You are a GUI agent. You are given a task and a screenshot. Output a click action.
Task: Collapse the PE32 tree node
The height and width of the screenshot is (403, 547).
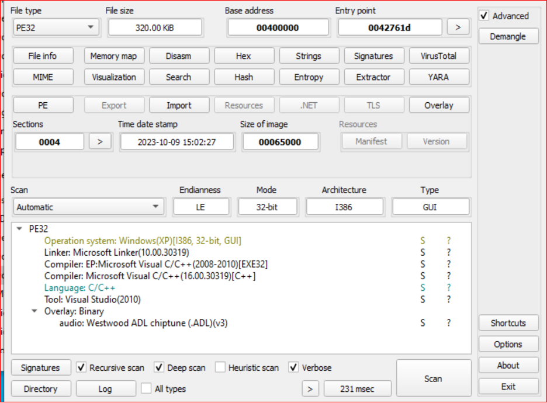[x=19, y=229]
